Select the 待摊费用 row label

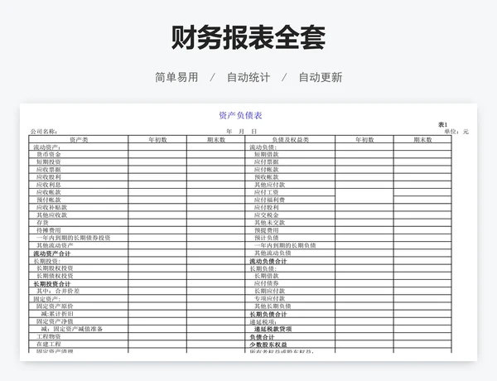click(x=49, y=230)
